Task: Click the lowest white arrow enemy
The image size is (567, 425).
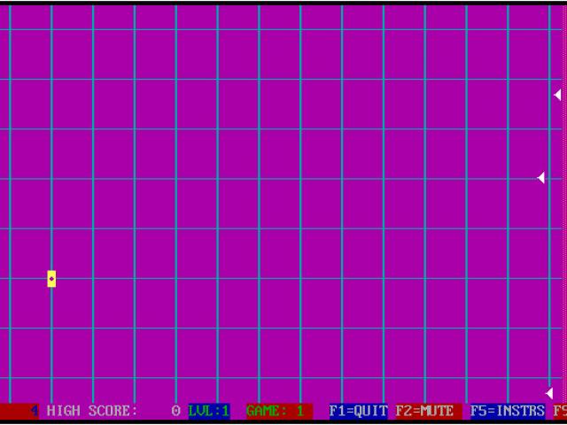Action: (x=549, y=393)
